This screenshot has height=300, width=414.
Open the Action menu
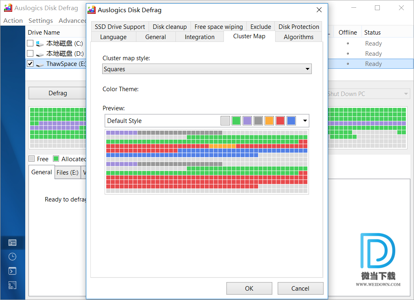coord(13,21)
